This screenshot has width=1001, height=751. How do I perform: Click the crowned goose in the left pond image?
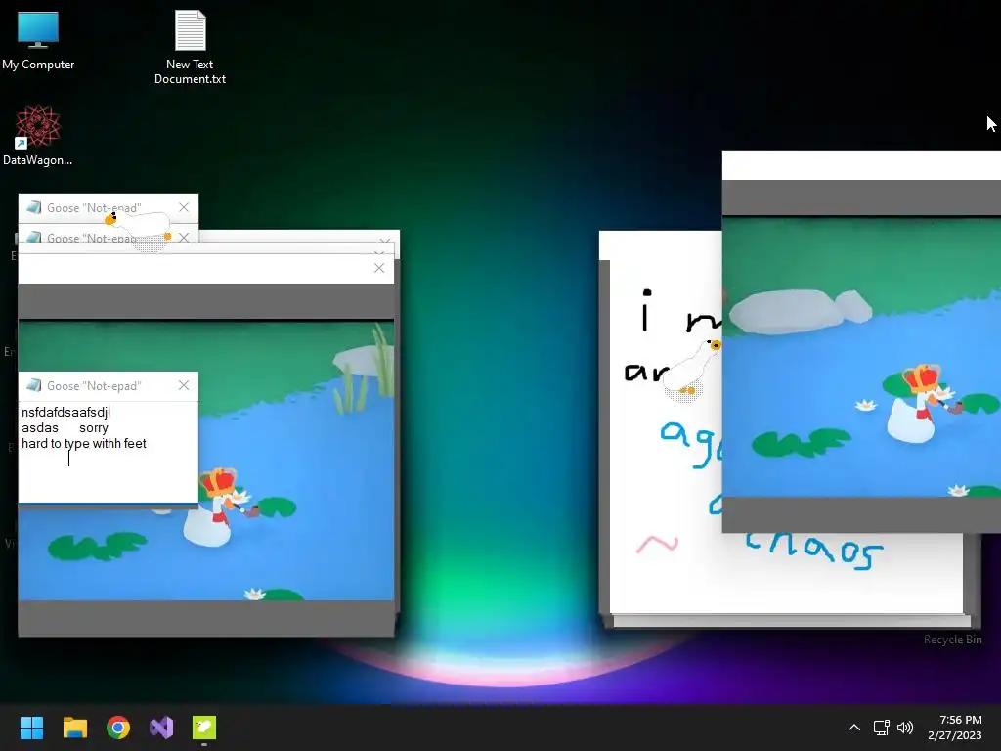(x=214, y=508)
